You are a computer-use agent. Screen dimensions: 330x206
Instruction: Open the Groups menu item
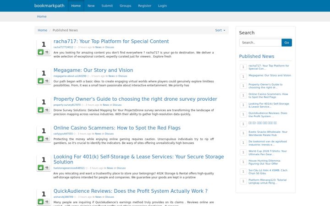(126, 5)
